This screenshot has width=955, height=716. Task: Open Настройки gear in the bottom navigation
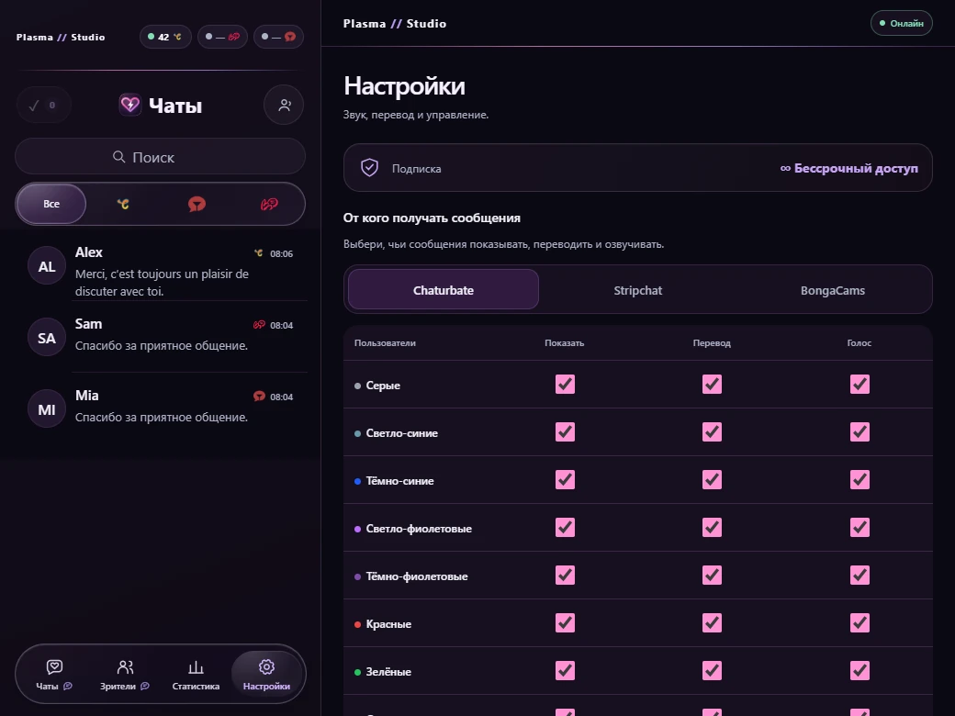(267, 675)
